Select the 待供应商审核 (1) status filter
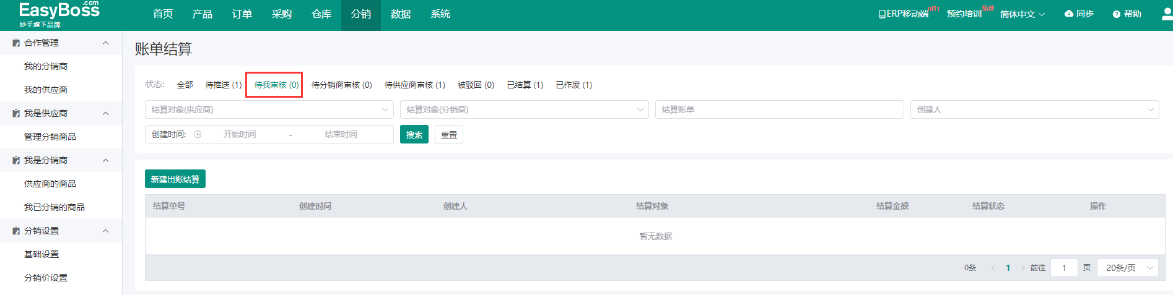This screenshot has width=1173, height=295. 414,85
